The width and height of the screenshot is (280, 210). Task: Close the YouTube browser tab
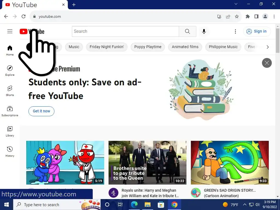point(63,5)
